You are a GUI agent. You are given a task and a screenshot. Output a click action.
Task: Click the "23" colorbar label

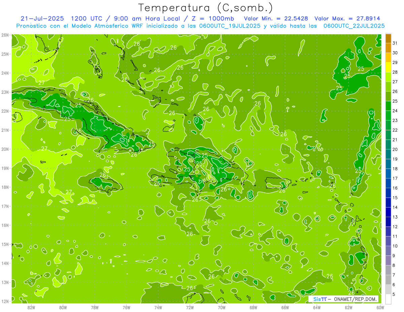[x=395, y=120]
